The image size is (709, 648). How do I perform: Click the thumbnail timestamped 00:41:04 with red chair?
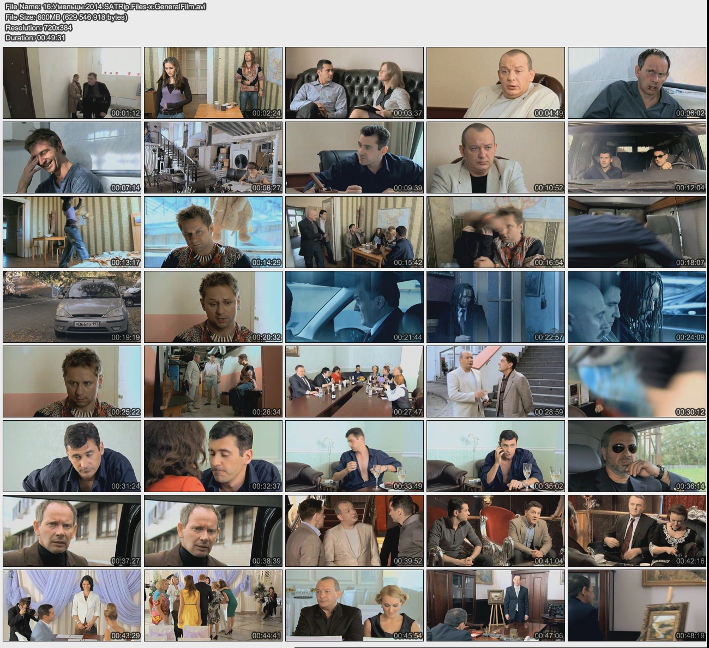[x=496, y=531]
